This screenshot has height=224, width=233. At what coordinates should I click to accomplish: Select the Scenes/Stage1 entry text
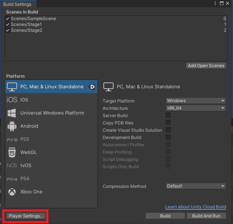point(26,24)
